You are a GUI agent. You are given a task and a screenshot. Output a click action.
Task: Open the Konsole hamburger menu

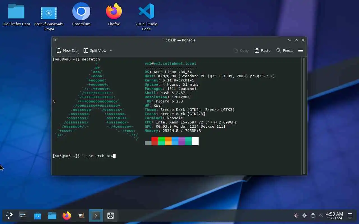click(x=301, y=50)
